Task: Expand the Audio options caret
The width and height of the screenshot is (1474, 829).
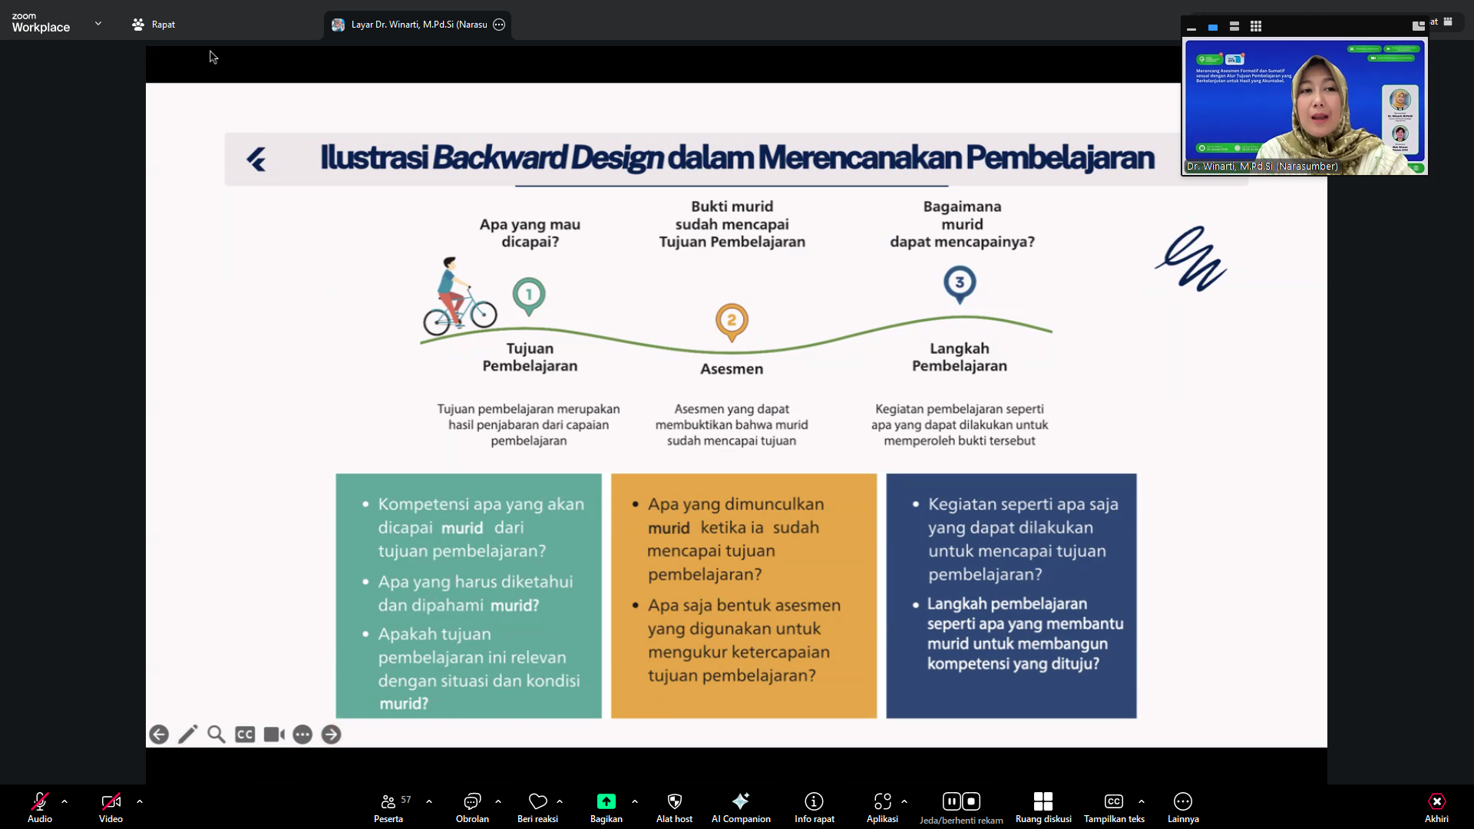Action: (64, 801)
